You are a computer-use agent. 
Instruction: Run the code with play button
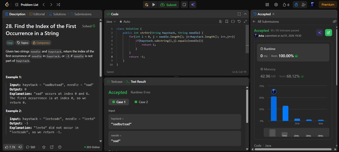click(154, 5)
